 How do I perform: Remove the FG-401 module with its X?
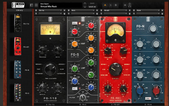[x=130, y=10]
